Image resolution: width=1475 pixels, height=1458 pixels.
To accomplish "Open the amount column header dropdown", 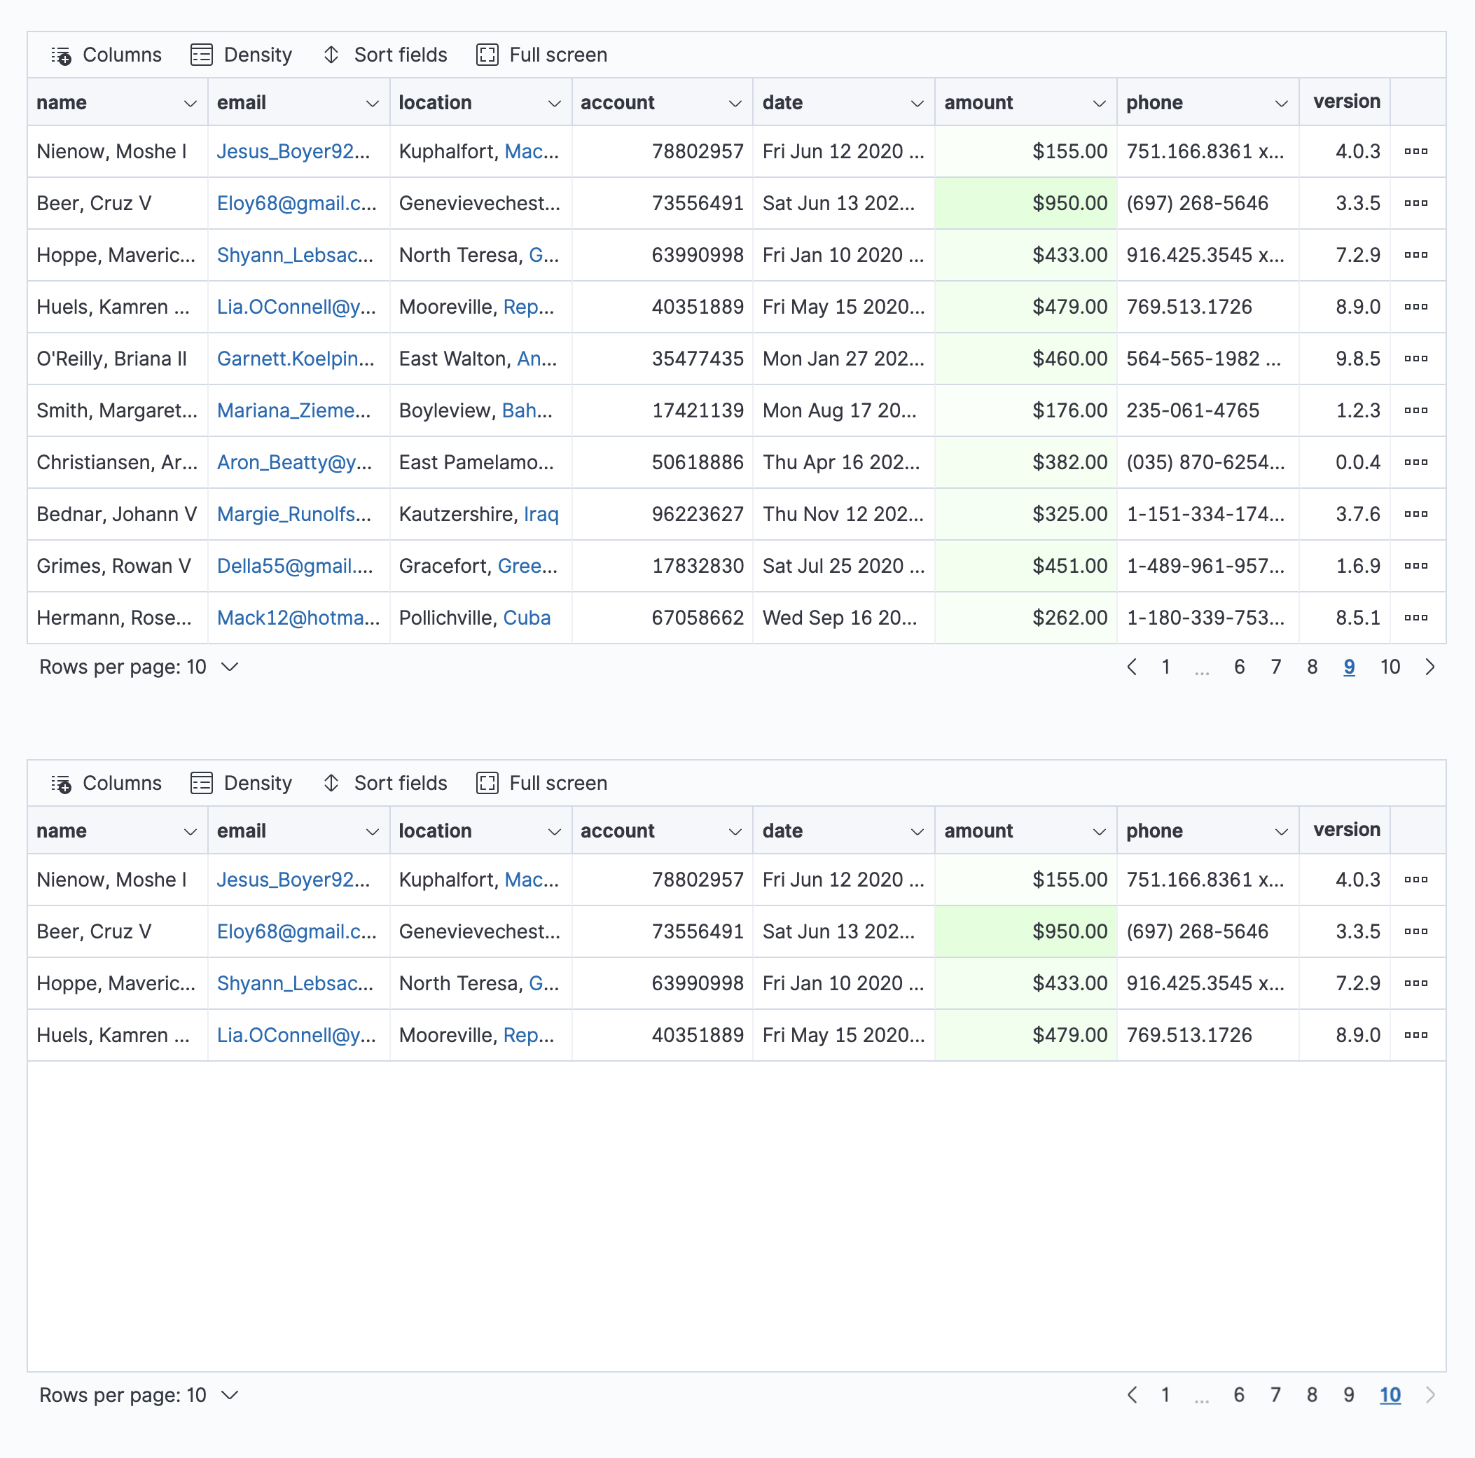I will [1100, 102].
